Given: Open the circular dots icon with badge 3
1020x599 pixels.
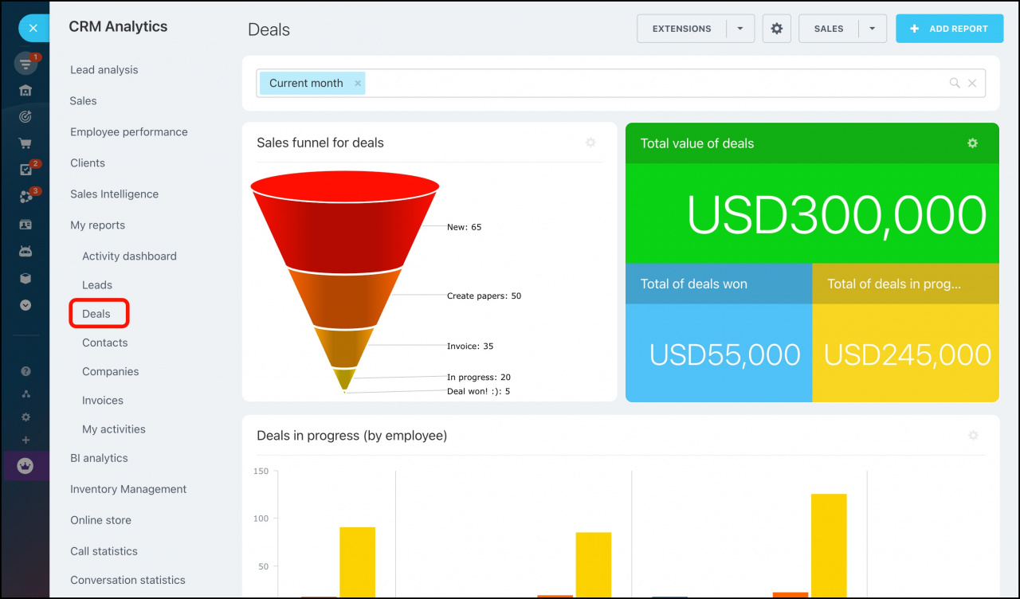Looking at the screenshot, I should click(25, 197).
